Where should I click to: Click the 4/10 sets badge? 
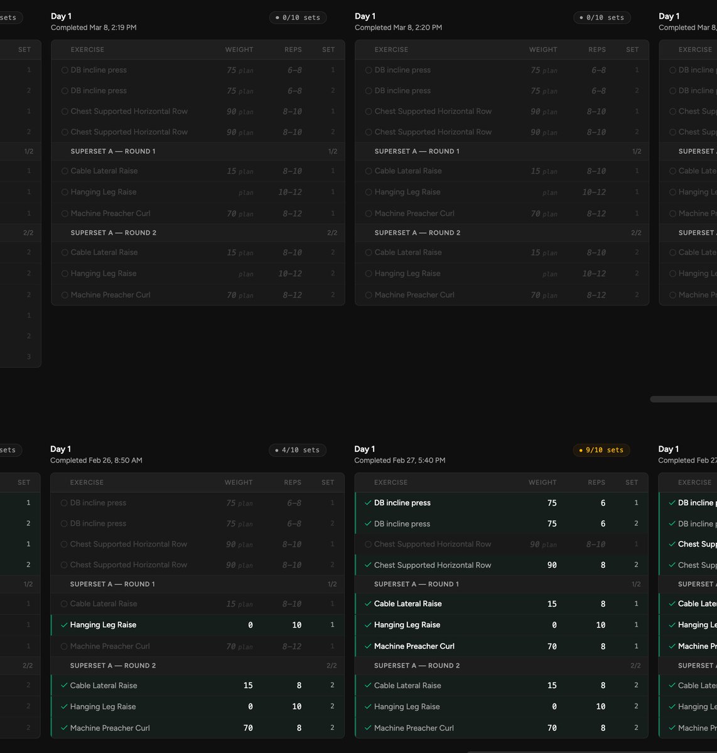click(x=297, y=450)
